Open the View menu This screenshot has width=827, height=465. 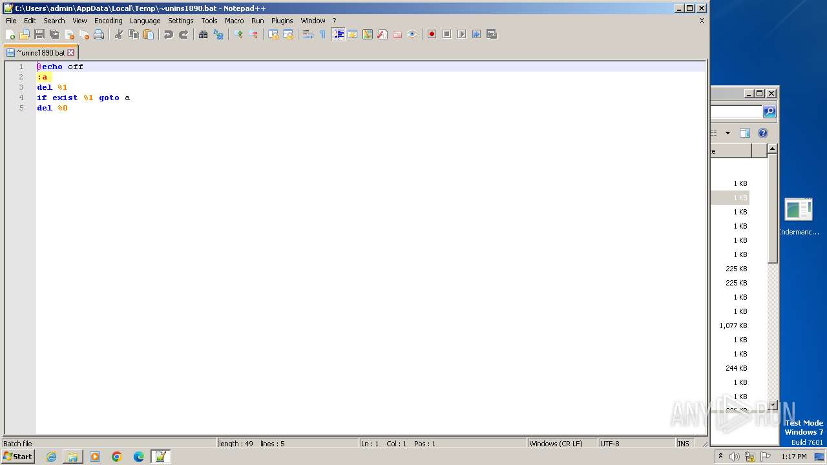click(x=79, y=21)
